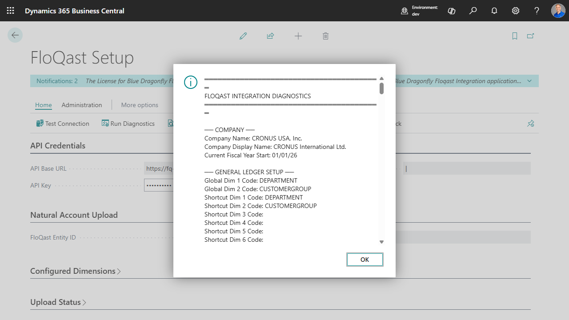Viewport: 569px width, 320px height.
Task: Click Global Dim 1 Code: DEPARTMENT line
Action: point(251,180)
